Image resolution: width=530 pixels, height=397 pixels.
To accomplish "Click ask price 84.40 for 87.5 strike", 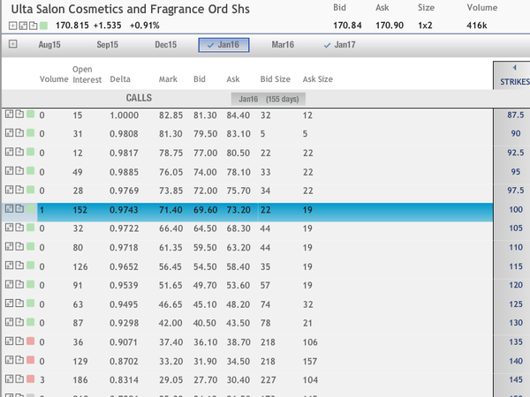I will click(238, 116).
